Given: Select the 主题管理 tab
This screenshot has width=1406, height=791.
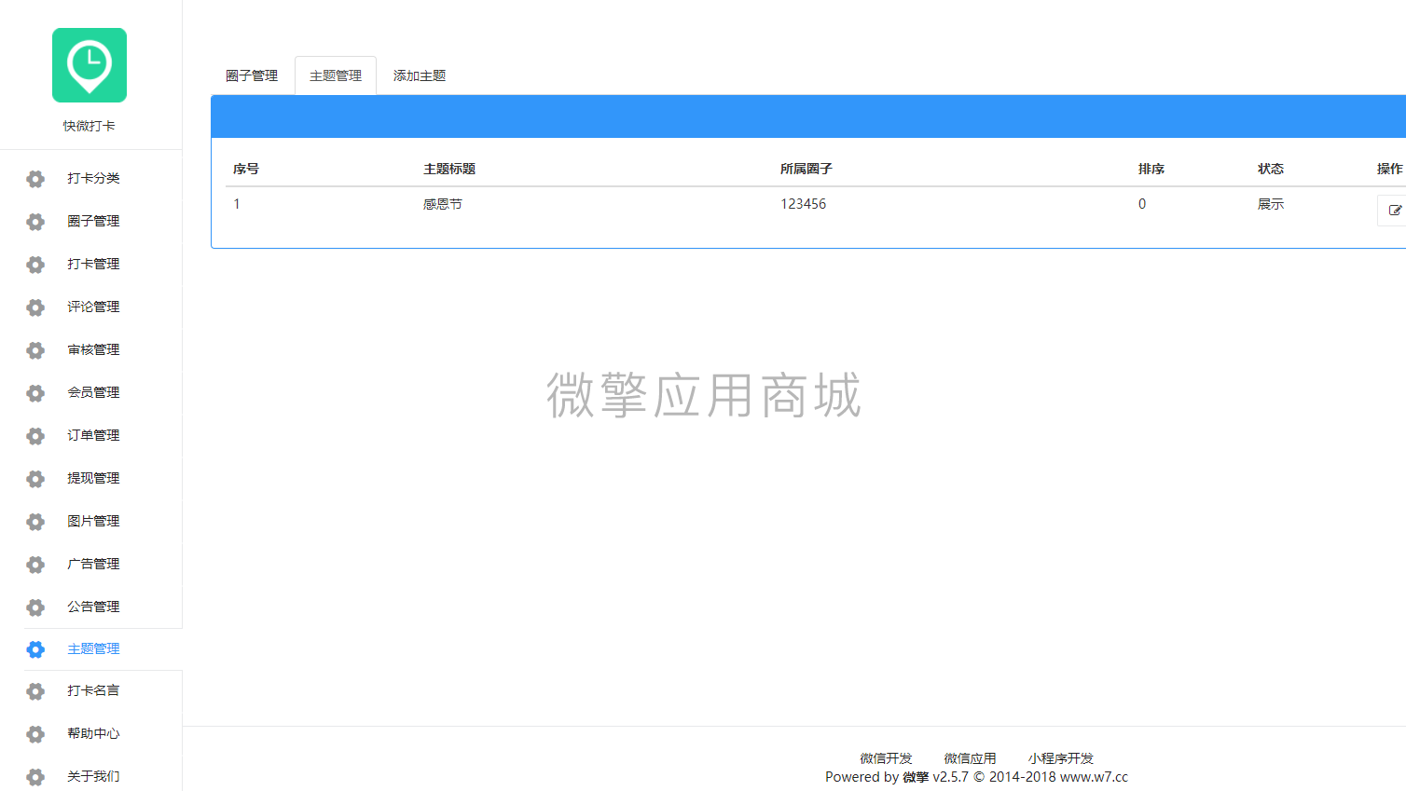Looking at the screenshot, I should click(x=335, y=75).
